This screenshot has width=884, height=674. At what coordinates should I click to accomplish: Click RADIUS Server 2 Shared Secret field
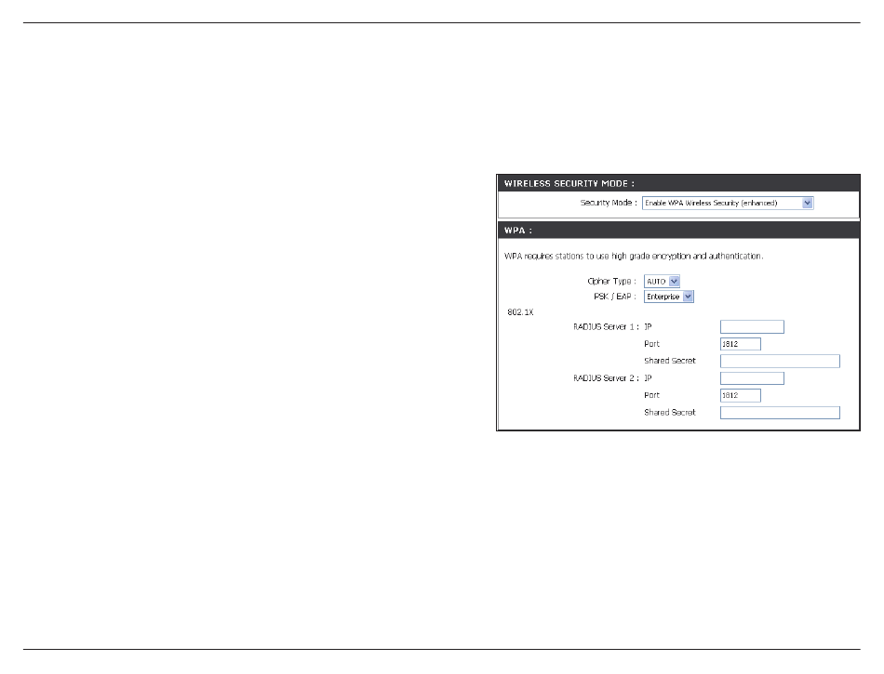[780, 413]
